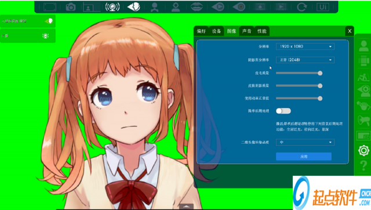Toggle the webcam broadcast icon in top toolbar
The image size is (371, 210).
112,7
